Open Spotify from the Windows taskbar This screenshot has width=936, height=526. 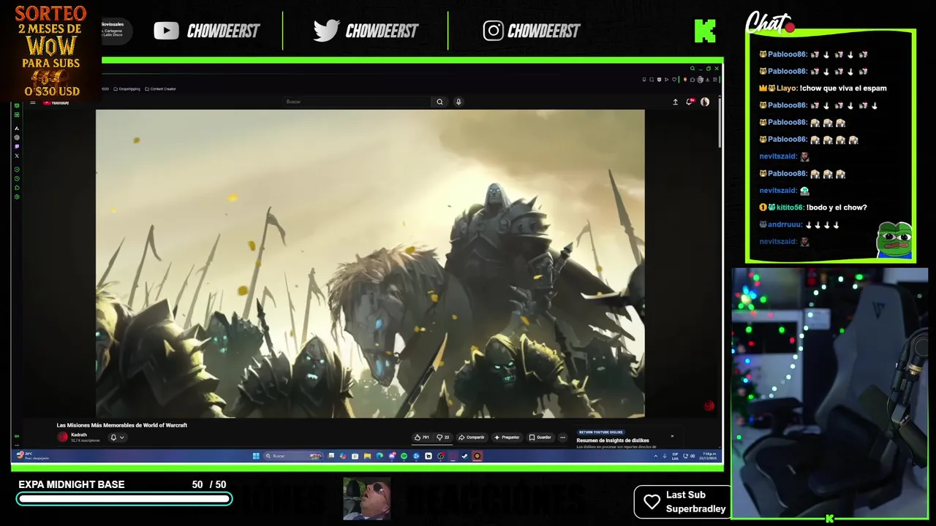pos(404,456)
